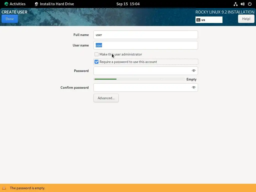Focus the Full name input field
Viewport: 256px width, 192px height.
[146, 35]
